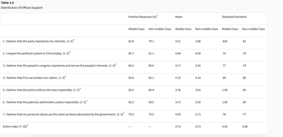Click entire index mean 27.9
Screen dimensions: 283x137
tap(198, 127)
